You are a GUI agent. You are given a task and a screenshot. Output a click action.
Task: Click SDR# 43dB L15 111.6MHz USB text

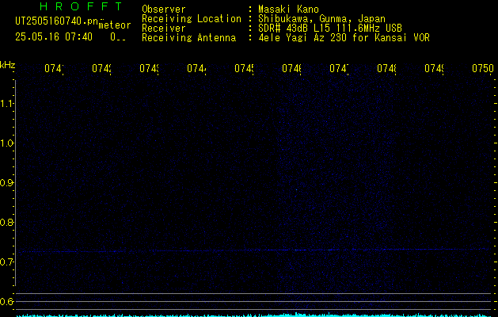[330, 29]
